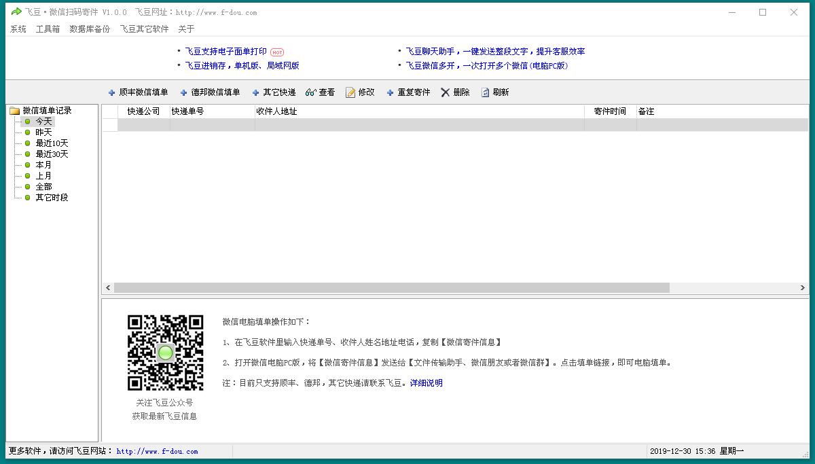Click the green dot beside 其它时段
This screenshot has height=464, width=815.
[28, 198]
